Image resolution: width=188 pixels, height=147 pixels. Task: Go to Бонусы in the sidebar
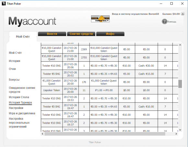(x=14, y=79)
